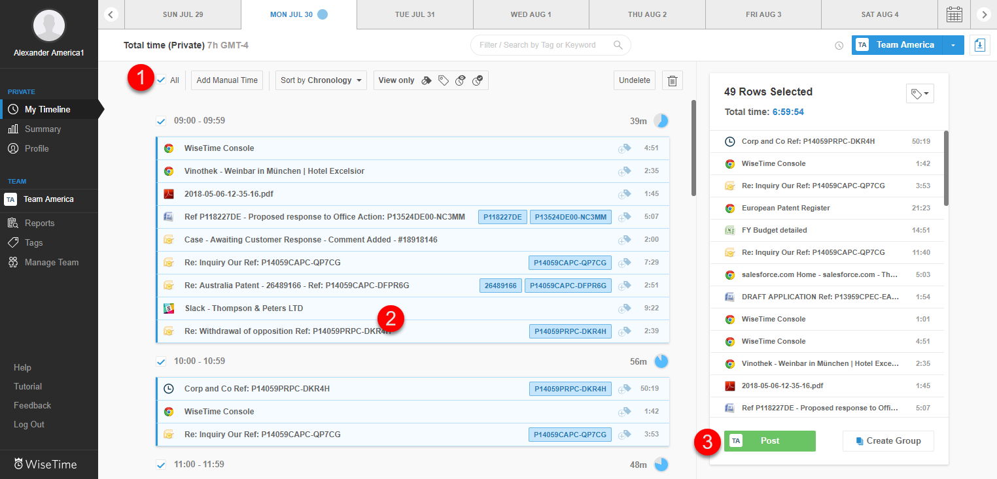This screenshot has height=479, width=997.
Task: Add tag to WiseTime Console 4:51 row
Action: click(624, 148)
